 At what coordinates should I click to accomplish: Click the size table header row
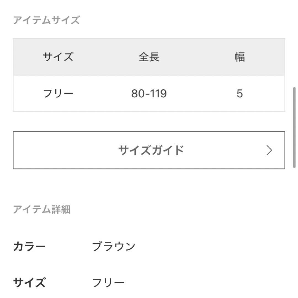(x=149, y=57)
